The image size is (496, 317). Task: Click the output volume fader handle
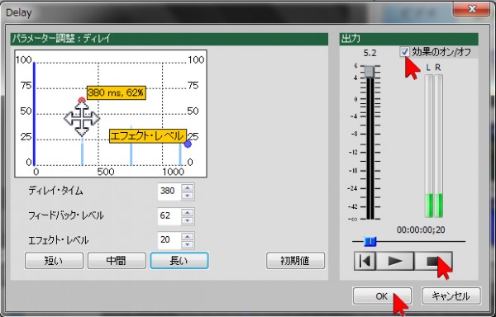click(370, 71)
